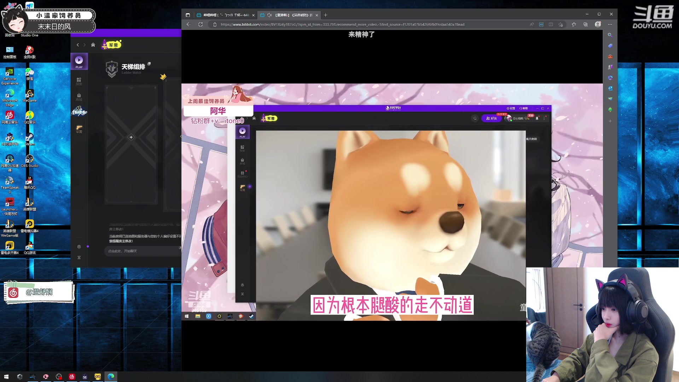Navigate back in the 5E client

pyautogui.click(x=78, y=45)
